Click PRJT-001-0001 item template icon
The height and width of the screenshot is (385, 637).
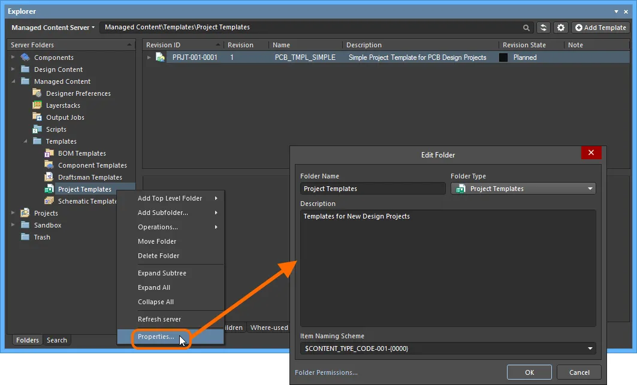[x=161, y=57]
